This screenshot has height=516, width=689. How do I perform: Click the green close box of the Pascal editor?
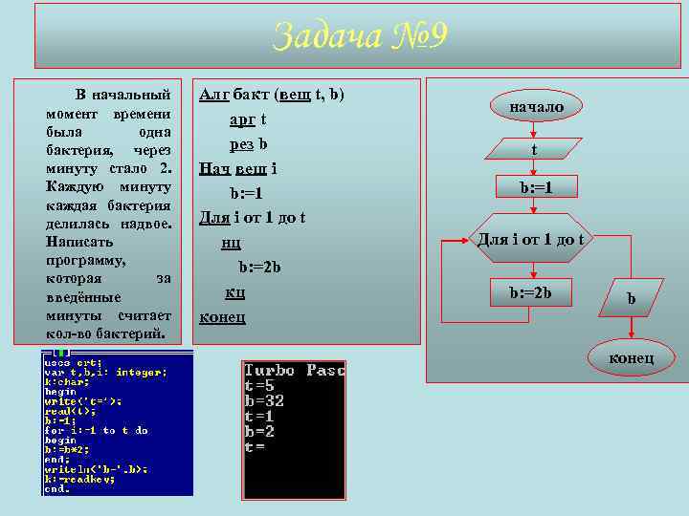61,353
